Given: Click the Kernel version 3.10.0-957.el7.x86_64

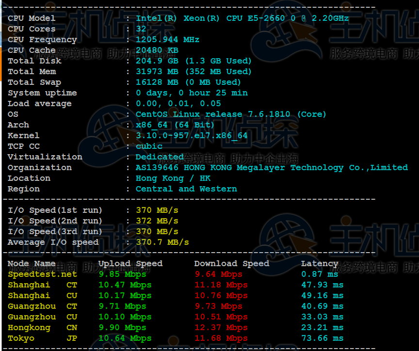Looking at the screenshot, I should point(192,136).
